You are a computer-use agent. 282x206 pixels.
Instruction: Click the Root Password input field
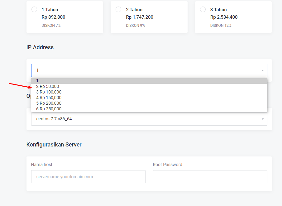coord(210,177)
